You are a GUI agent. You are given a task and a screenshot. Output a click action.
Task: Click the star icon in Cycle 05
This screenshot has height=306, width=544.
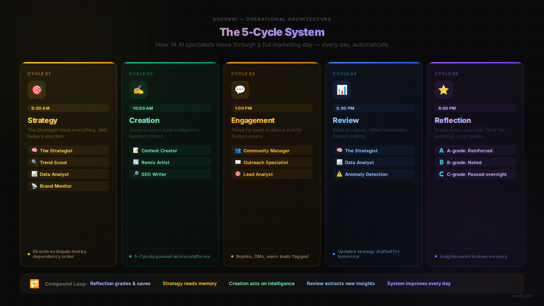coord(443,90)
